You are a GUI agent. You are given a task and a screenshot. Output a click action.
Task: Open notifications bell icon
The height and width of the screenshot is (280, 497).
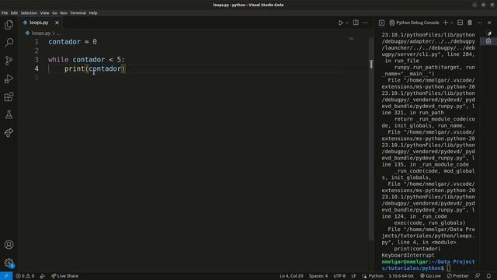click(488, 276)
